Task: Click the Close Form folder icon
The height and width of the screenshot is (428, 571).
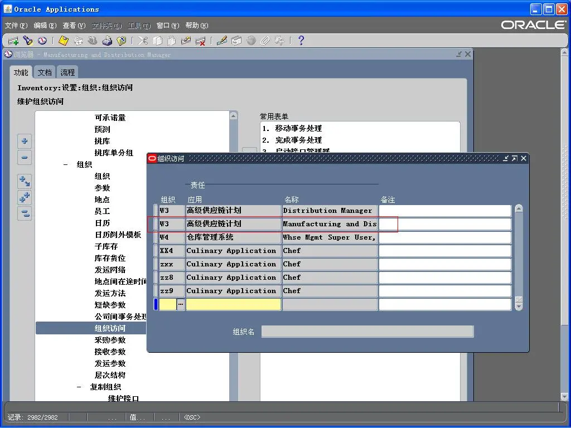Action: pyautogui.click(x=122, y=41)
